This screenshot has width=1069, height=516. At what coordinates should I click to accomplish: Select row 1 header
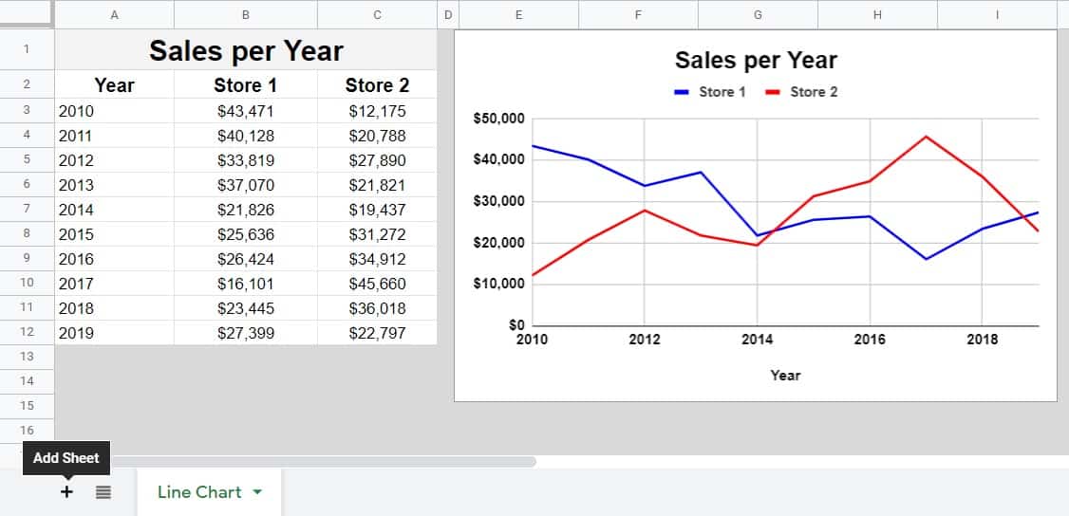click(x=27, y=49)
